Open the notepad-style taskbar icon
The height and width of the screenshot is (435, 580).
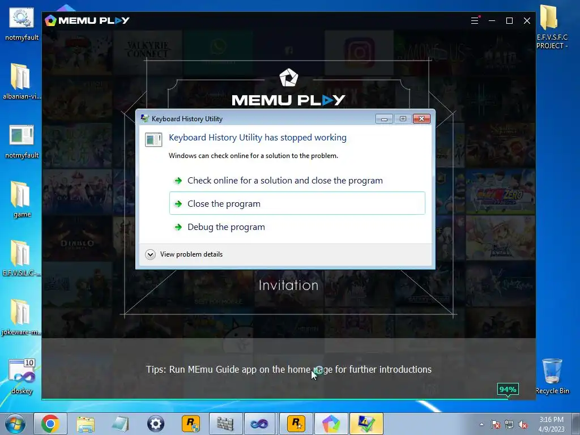(x=121, y=424)
